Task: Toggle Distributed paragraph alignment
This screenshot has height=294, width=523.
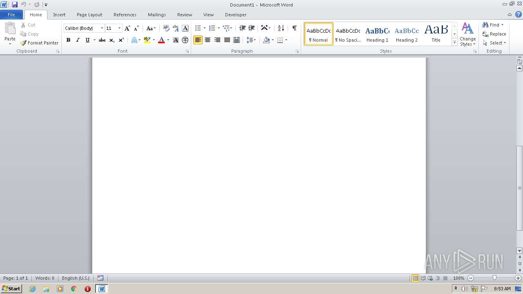Action: click(x=237, y=40)
